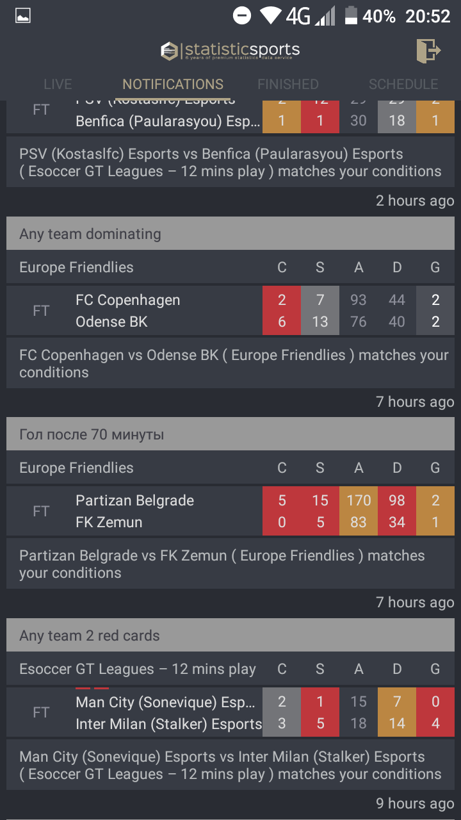Image resolution: width=461 pixels, height=820 pixels.
Task: Tap Odense BK corners cell showing 6
Action: (282, 322)
